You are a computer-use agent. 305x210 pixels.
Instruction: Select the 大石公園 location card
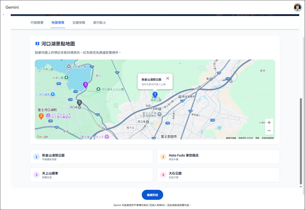[218, 175]
